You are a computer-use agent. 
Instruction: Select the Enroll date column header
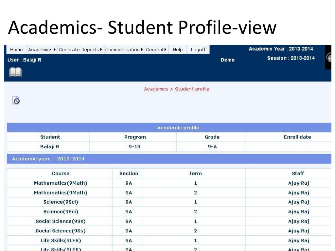pos(297,137)
